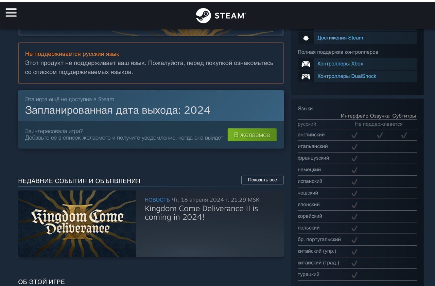
Task: Open Контроллеры Xbox link
Action: point(340,64)
